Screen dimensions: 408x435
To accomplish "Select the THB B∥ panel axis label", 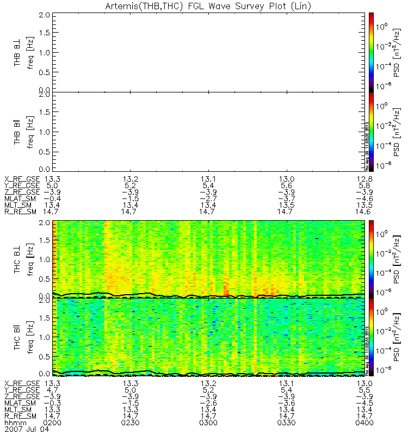I will [x=17, y=132].
